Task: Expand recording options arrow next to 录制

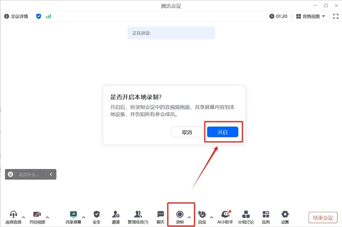Action: point(189,217)
